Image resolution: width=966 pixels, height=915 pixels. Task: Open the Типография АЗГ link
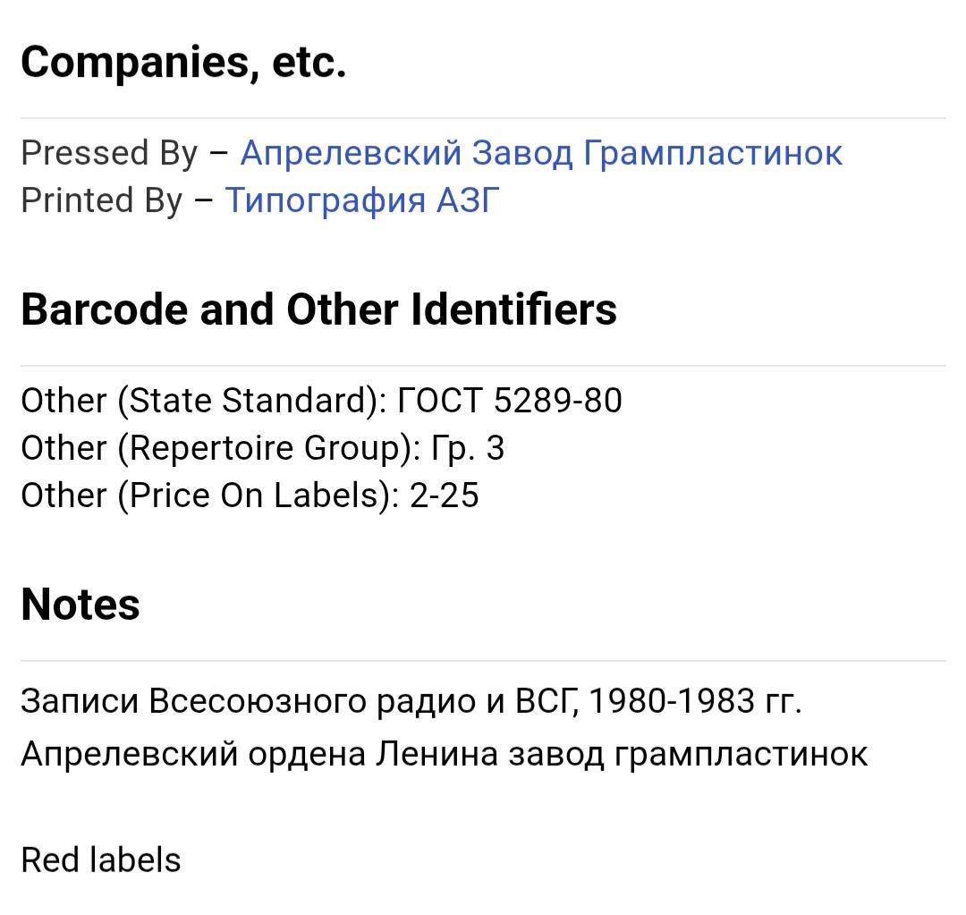pyautogui.click(x=361, y=200)
